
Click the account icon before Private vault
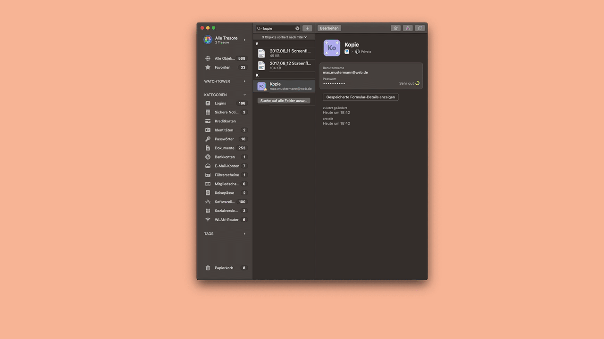point(347,51)
